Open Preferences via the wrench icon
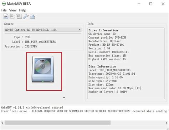This screenshot has width=169, height=130. (x=26, y=16)
